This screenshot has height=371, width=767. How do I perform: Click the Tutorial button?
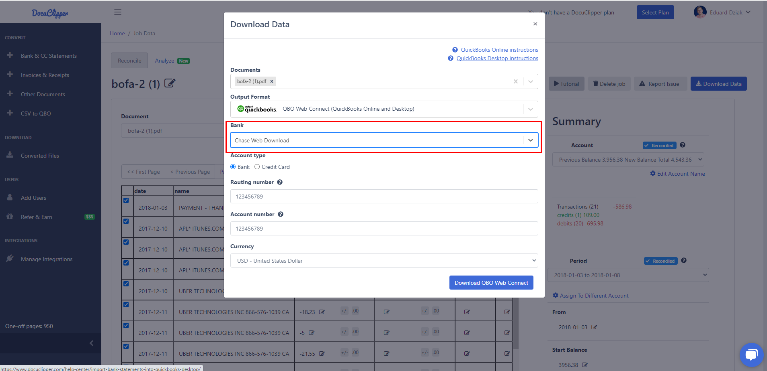tap(566, 84)
